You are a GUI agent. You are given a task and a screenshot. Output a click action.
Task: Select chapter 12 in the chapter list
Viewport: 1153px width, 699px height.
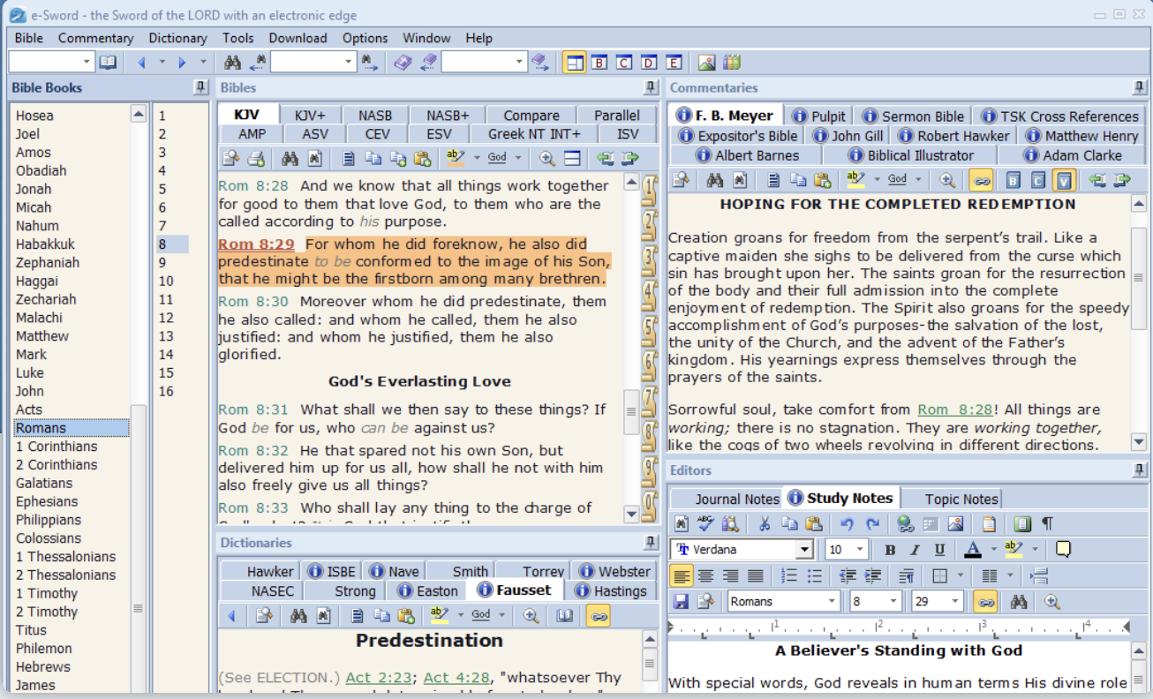(x=166, y=318)
